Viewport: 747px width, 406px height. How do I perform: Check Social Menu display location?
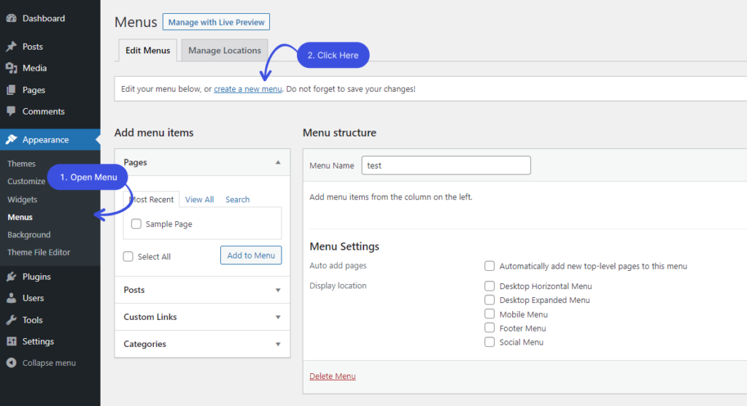[489, 342]
